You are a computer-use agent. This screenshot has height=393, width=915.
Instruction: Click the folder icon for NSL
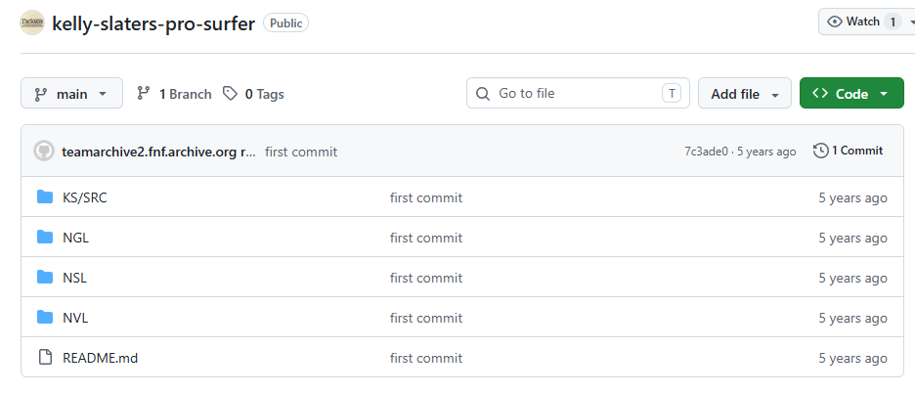coord(45,277)
